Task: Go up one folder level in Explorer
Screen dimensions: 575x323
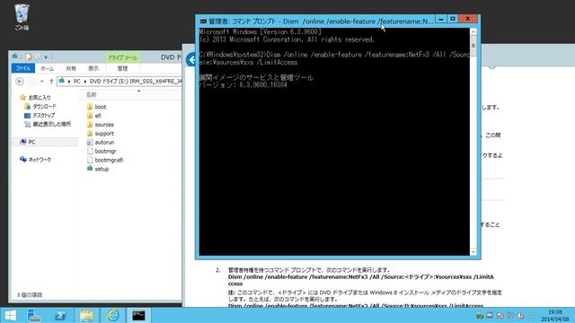Action: coord(51,82)
